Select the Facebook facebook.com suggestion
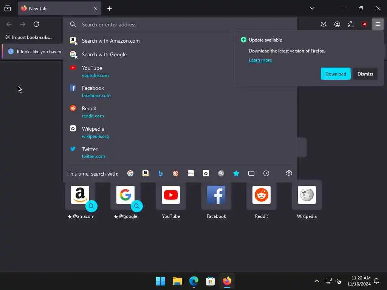 (x=180, y=91)
